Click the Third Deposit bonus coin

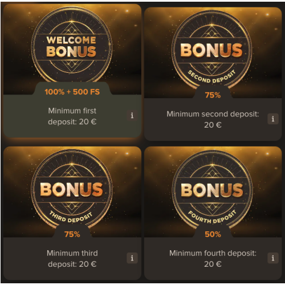click(72, 189)
